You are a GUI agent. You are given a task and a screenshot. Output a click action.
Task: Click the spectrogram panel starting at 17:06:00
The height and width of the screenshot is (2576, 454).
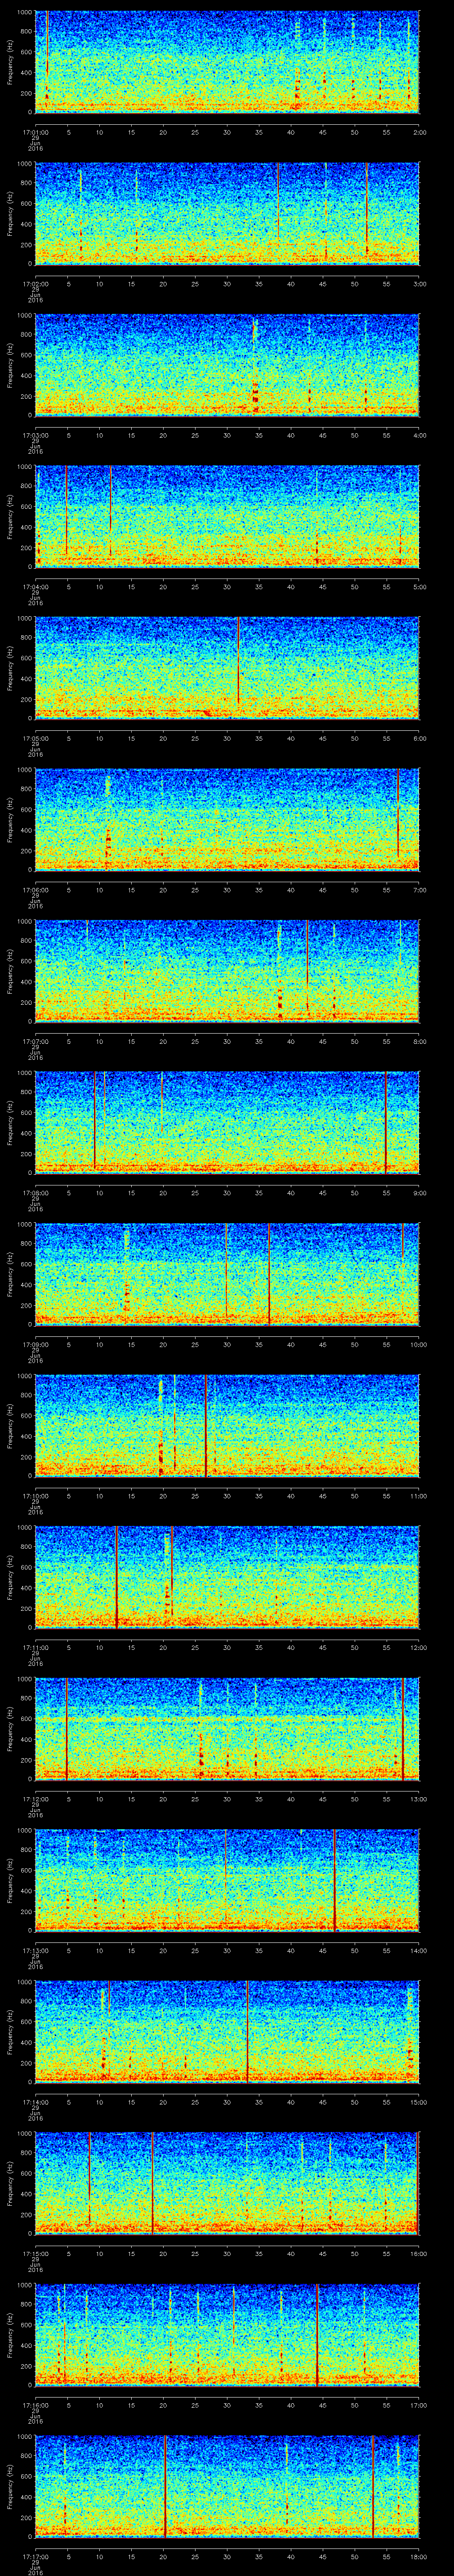(x=227, y=820)
